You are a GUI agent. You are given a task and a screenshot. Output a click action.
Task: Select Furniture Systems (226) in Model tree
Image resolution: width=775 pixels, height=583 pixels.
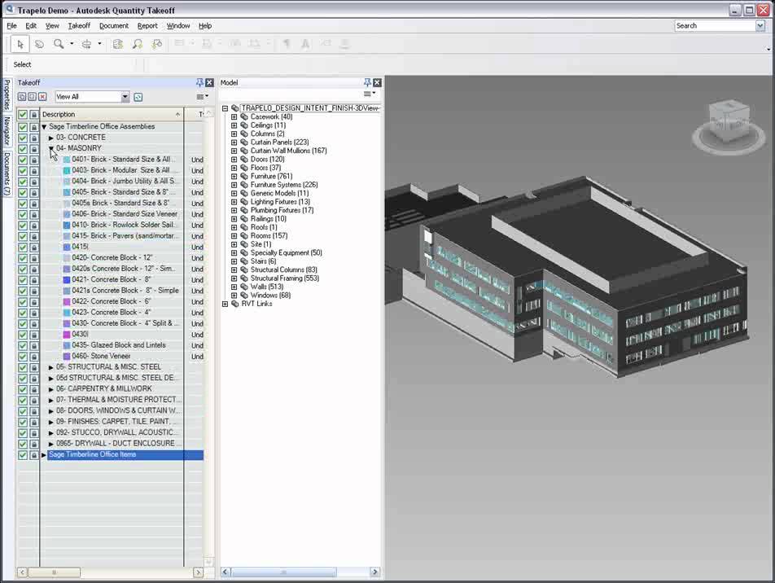click(x=284, y=185)
